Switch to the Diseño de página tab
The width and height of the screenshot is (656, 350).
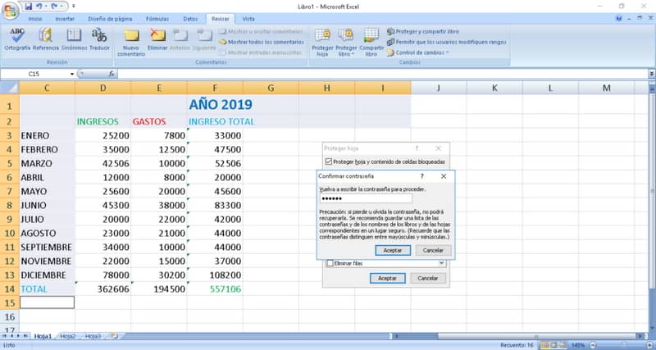tap(110, 19)
